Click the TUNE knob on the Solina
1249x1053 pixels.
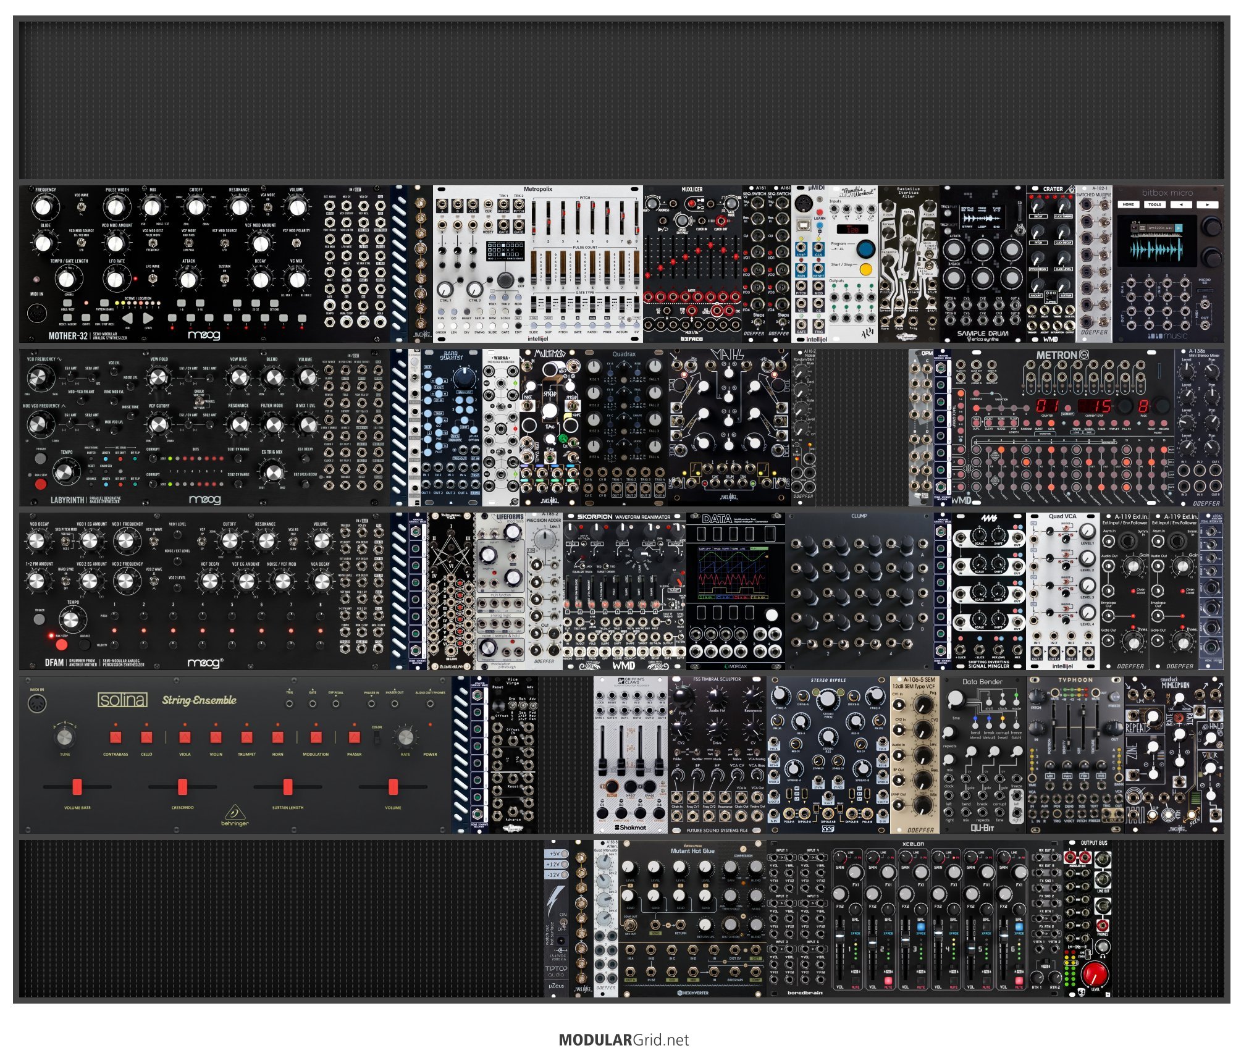(65, 737)
